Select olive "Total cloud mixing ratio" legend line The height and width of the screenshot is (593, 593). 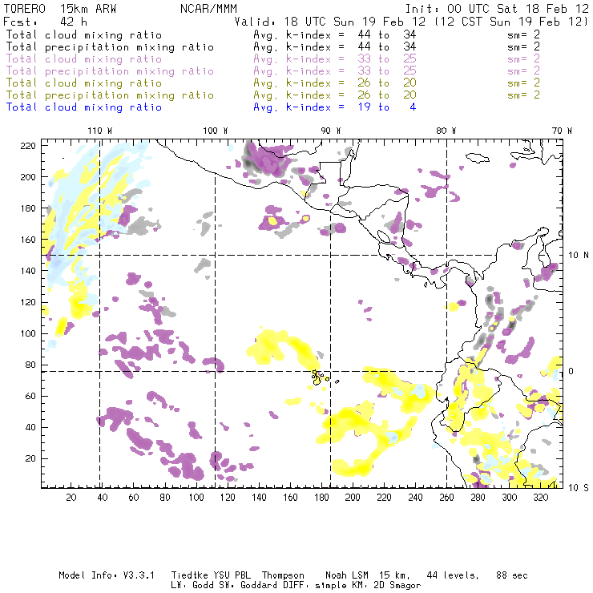click(x=84, y=83)
